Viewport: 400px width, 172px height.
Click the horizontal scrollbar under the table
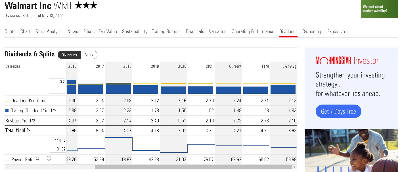coord(193,167)
